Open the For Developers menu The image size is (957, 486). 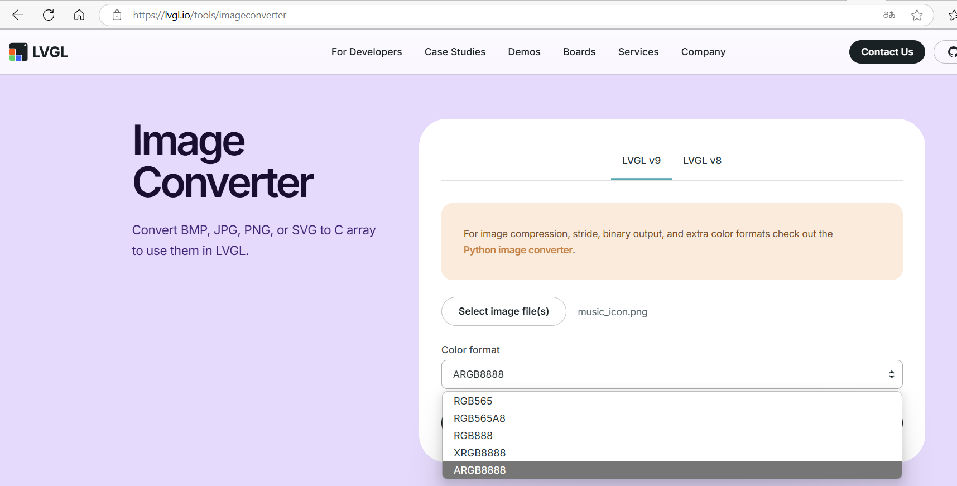click(367, 52)
